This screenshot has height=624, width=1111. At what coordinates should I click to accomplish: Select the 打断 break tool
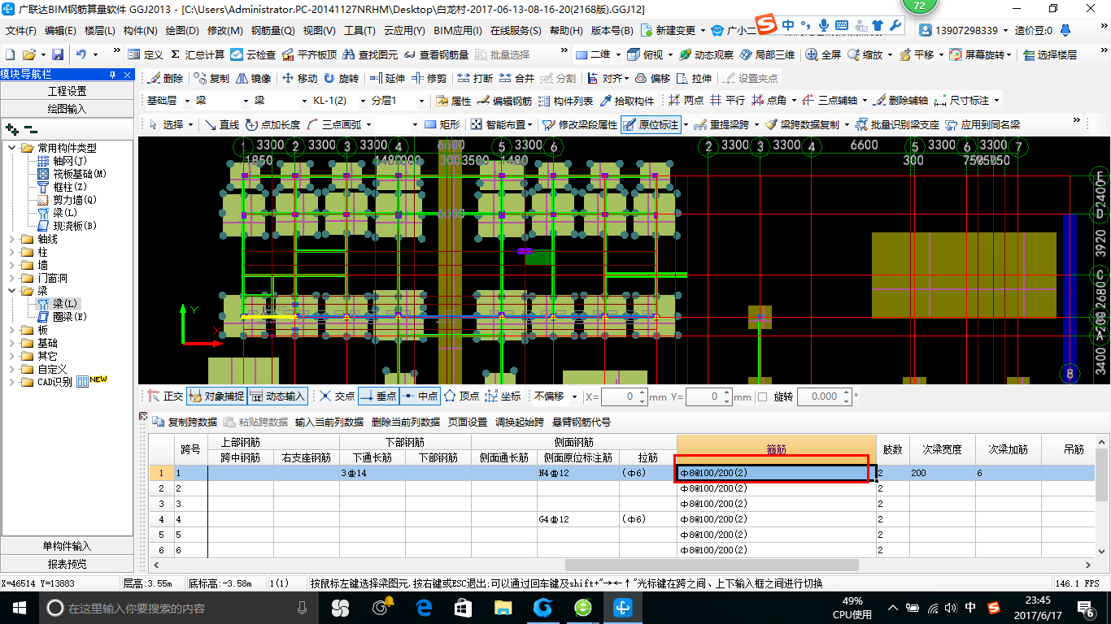tap(475, 79)
